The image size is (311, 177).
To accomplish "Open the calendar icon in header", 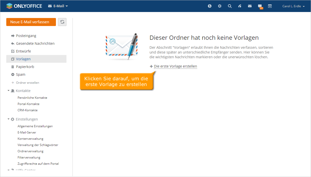I will coord(270,6).
